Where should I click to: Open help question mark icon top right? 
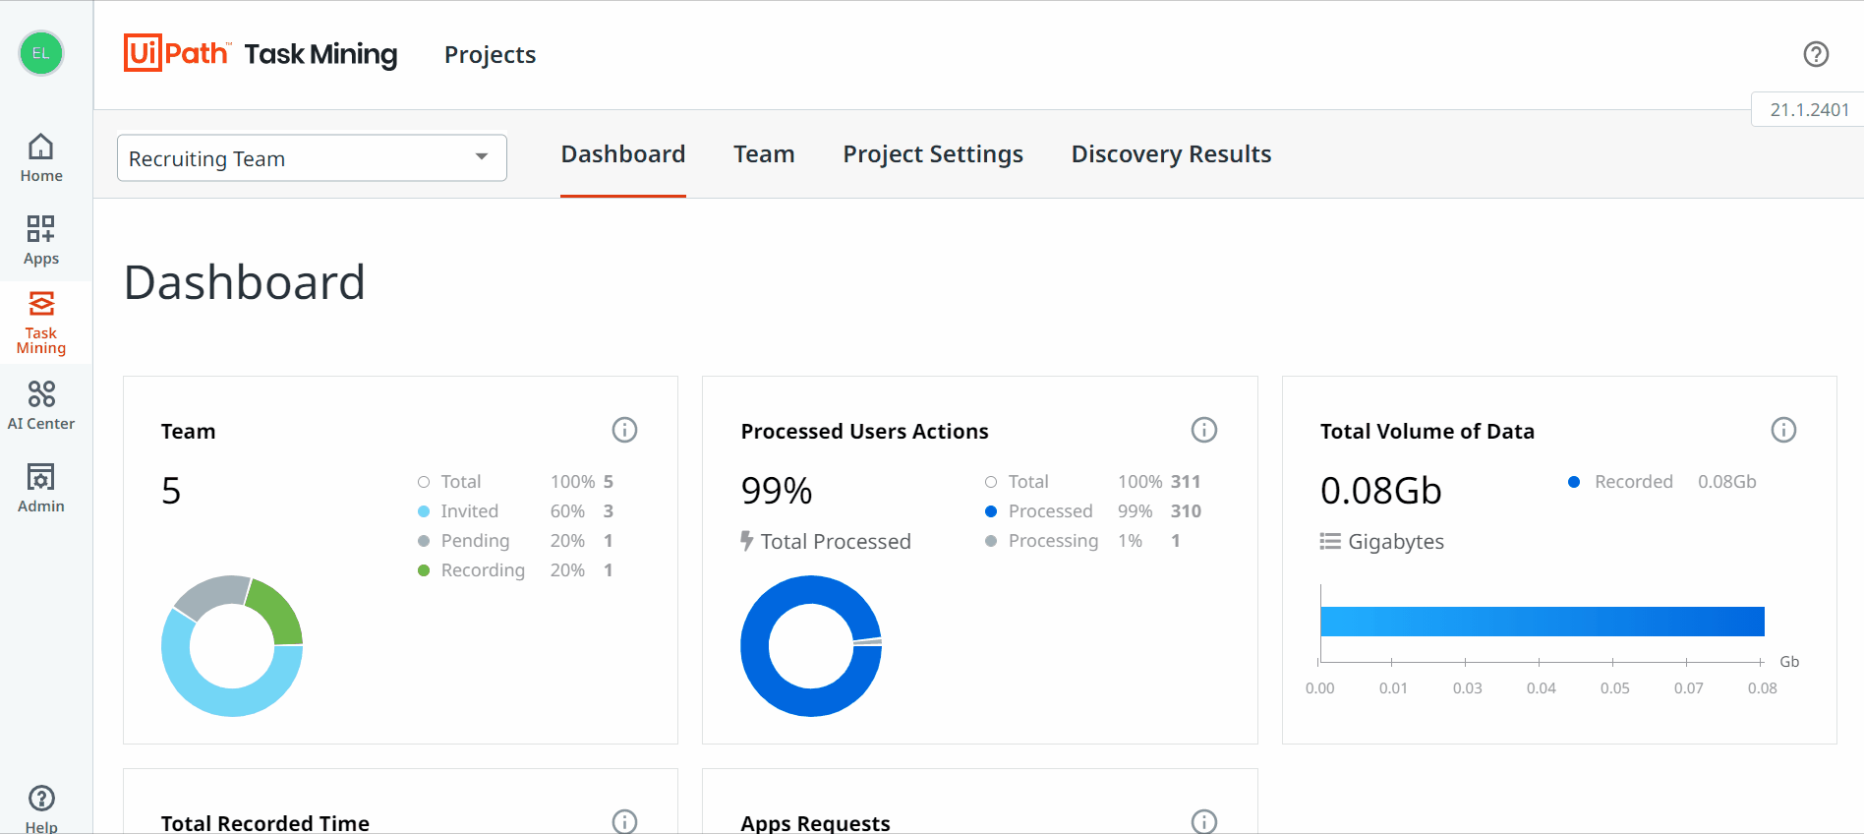click(1816, 54)
